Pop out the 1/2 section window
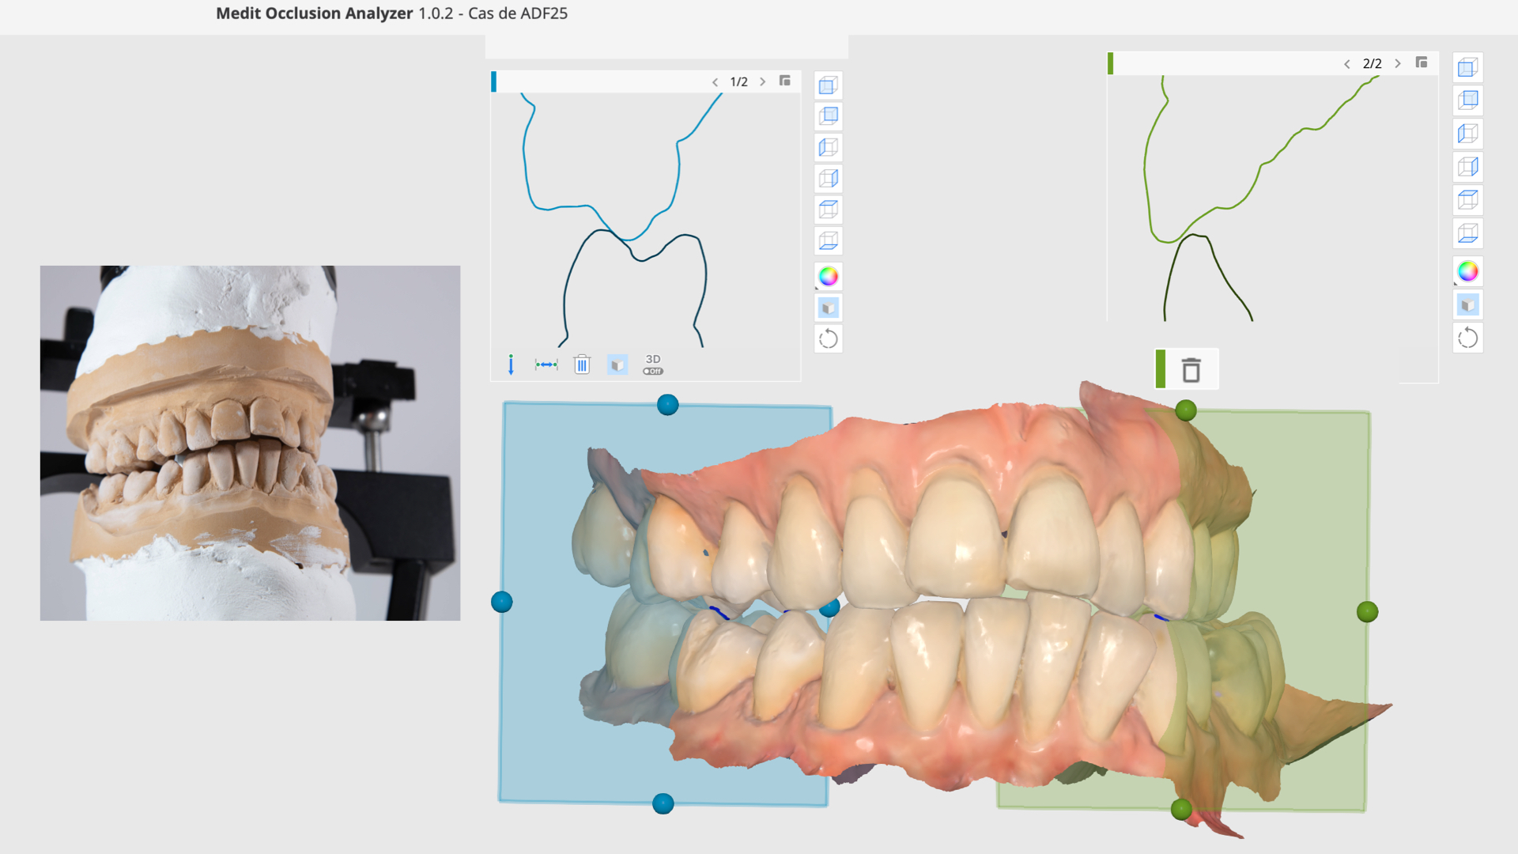This screenshot has width=1518, height=854. [x=785, y=81]
